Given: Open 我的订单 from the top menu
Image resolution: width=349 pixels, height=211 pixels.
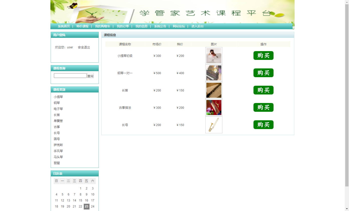Looking at the screenshot, I should click(x=123, y=26).
